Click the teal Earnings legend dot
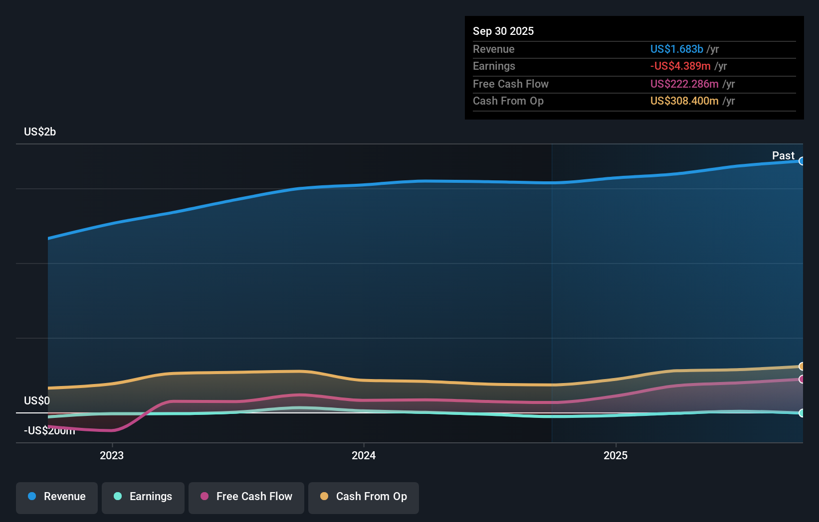The height and width of the screenshot is (522, 819). coord(117,497)
